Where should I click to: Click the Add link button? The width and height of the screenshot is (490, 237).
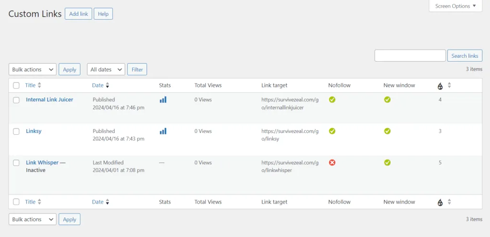[x=78, y=14]
